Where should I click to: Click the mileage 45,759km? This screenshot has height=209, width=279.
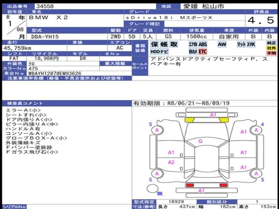point(17,48)
